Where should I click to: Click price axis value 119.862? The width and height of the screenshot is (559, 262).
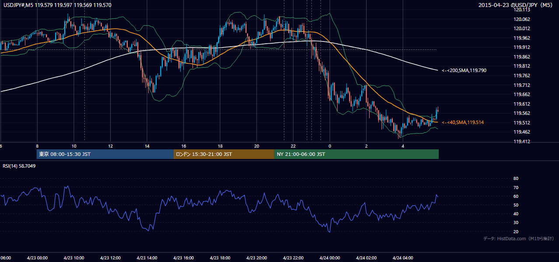coord(522,57)
